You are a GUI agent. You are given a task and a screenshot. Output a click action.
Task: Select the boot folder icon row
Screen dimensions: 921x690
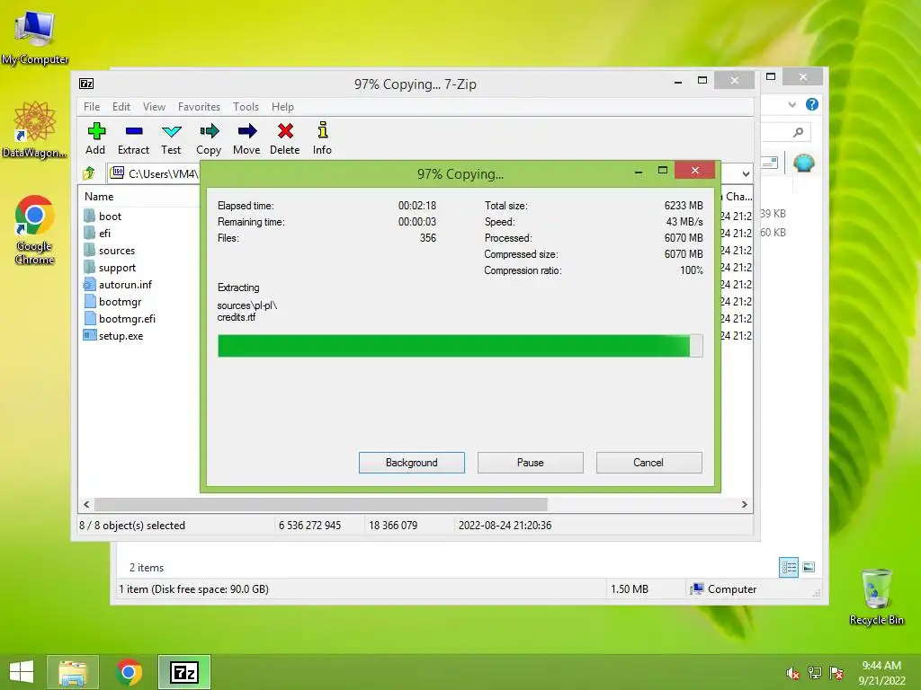(x=103, y=216)
